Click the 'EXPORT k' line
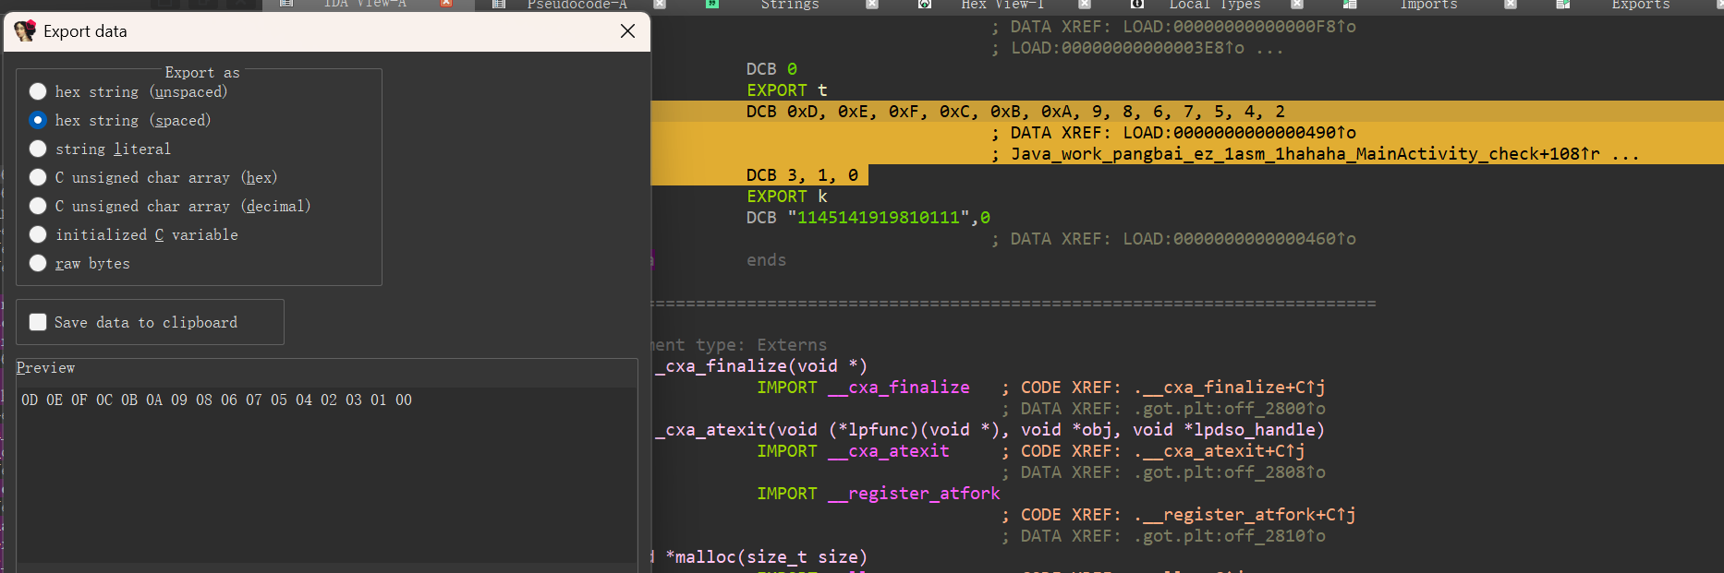 (787, 197)
